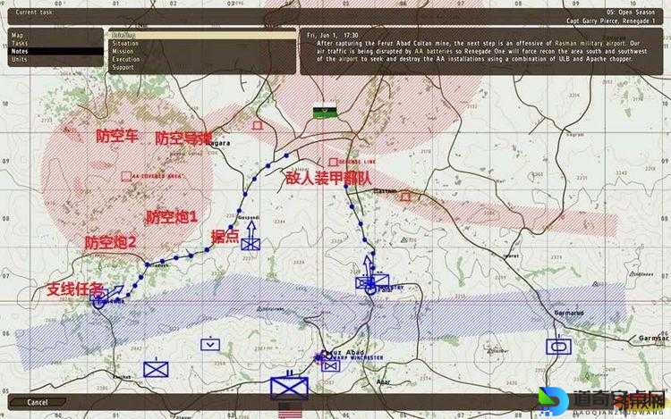This screenshot has width=671, height=419.
Task: Select the Situation note
Action: (x=202, y=43)
